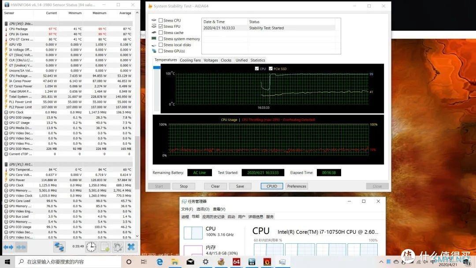The image size is (476, 268).
Task: Click CPUID button in AIDA64
Action: pos(272,186)
